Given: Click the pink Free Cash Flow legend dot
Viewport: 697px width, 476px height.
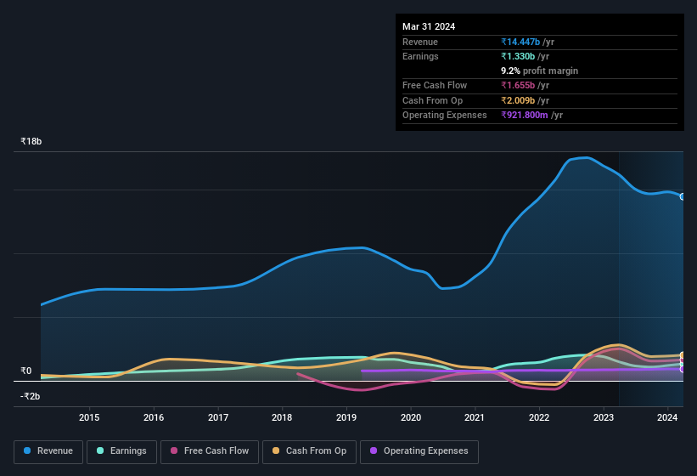Looking at the screenshot, I should coord(174,450).
